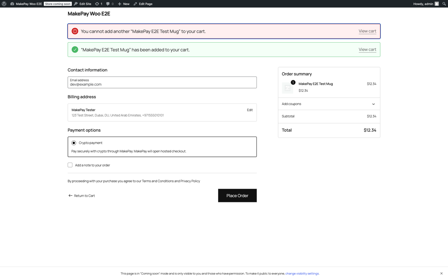Check Add a note to your order
Screen dimensions: 448x280
point(70,165)
